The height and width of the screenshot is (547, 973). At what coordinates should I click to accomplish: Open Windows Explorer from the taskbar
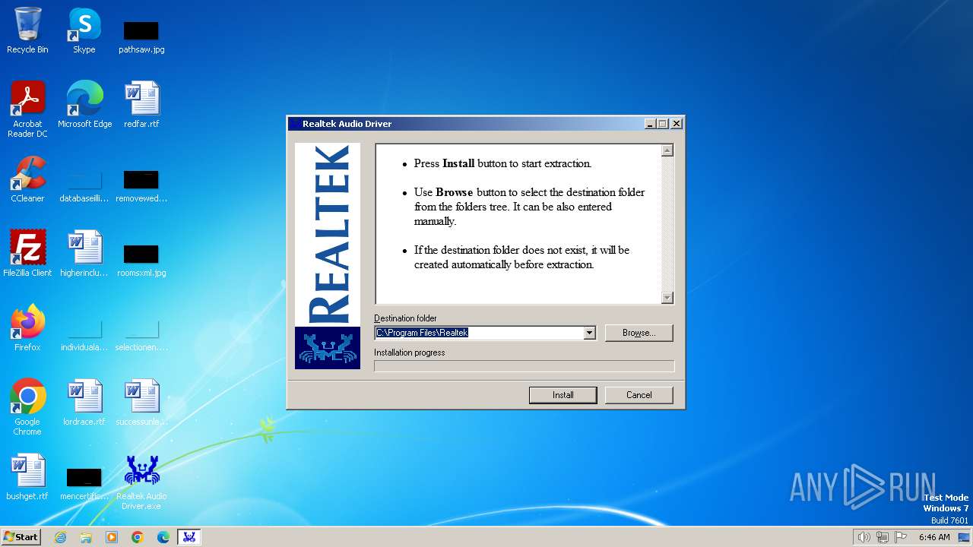coord(86,537)
